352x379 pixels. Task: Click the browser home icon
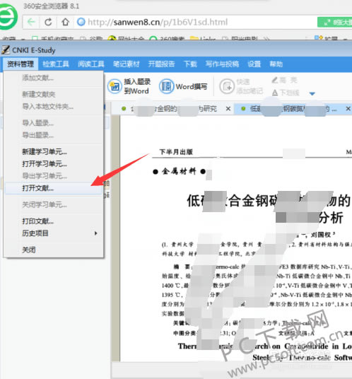point(65,22)
